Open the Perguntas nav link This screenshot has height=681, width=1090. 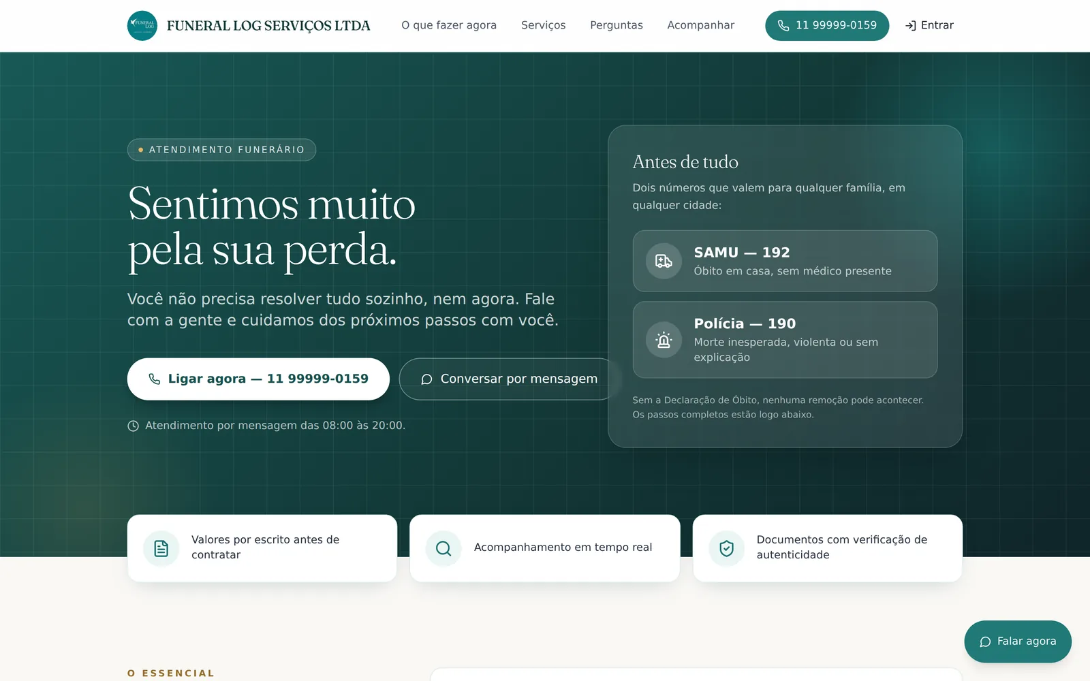click(x=617, y=25)
